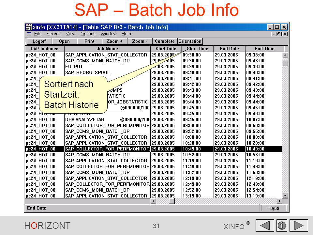
Task: Open the MDI document system menu icon
Action: pos(29,34)
